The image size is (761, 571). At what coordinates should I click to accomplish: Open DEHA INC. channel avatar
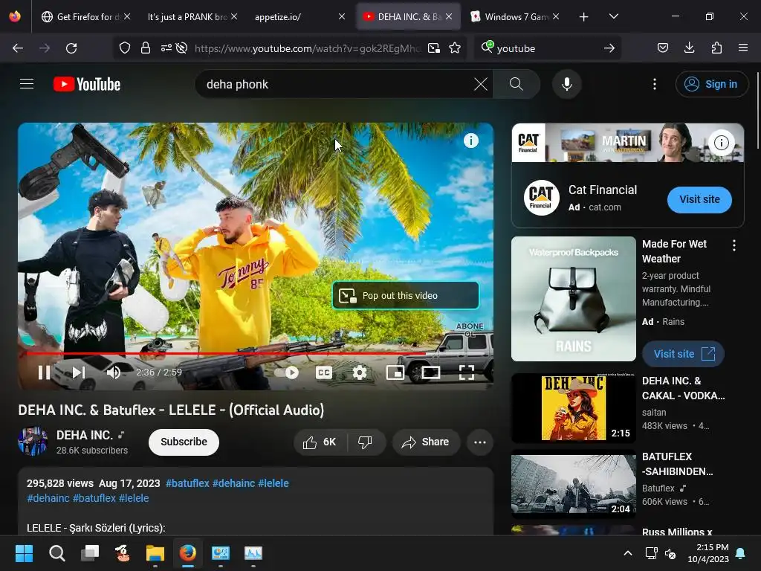33,442
